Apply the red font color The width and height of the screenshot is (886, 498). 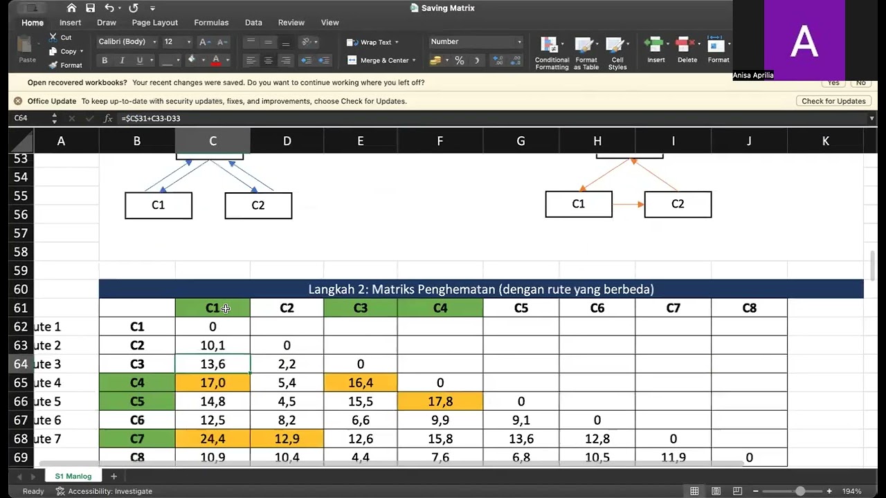tap(216, 60)
